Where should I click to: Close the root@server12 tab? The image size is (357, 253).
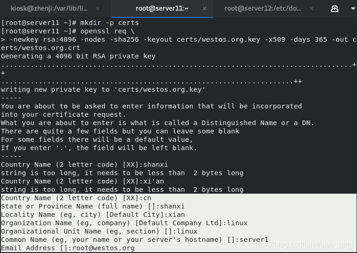pyautogui.click(x=311, y=9)
